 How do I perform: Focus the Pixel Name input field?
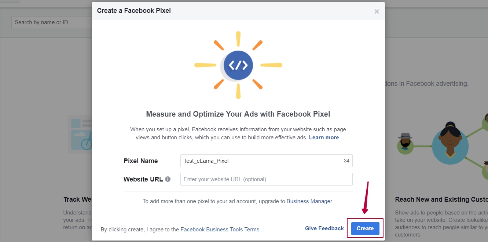click(x=267, y=161)
